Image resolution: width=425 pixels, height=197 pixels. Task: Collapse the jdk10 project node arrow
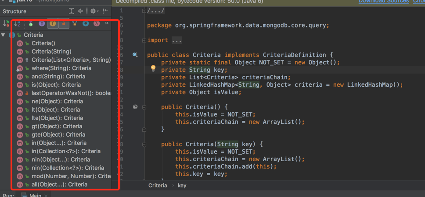[x=3, y=1]
